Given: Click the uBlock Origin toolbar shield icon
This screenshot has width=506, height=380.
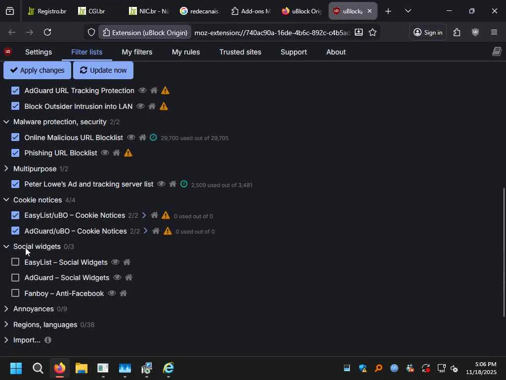Looking at the screenshot, I should click(x=475, y=32).
